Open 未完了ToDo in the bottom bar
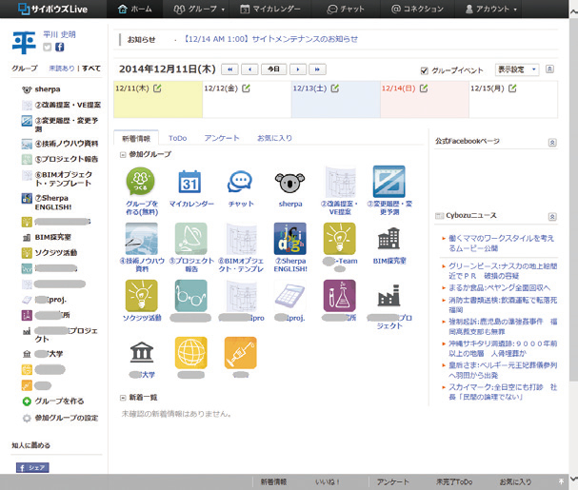The image size is (578, 490). tap(454, 481)
